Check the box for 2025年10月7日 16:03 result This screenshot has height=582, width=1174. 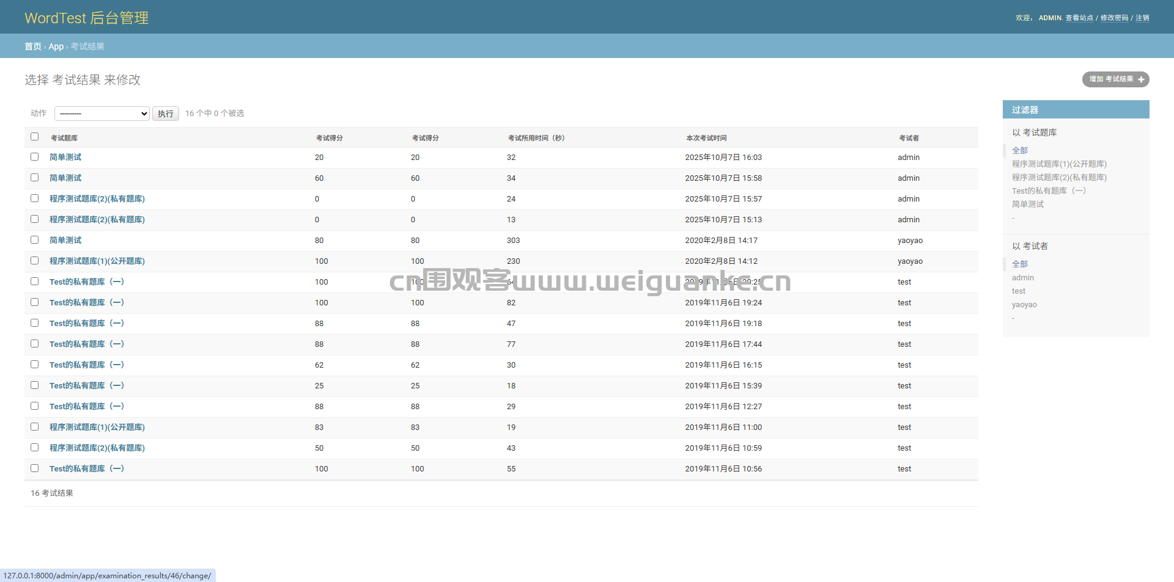[x=35, y=157]
